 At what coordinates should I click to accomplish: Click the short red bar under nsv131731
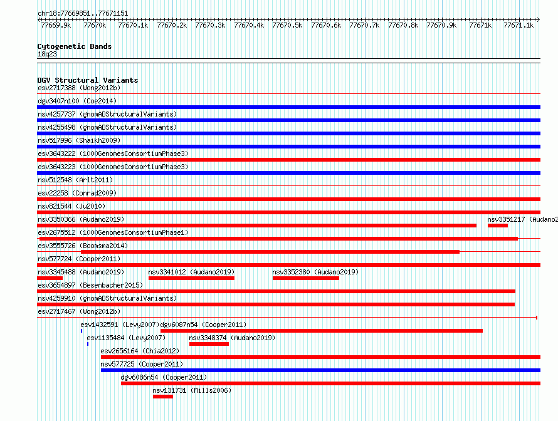[x=163, y=397]
